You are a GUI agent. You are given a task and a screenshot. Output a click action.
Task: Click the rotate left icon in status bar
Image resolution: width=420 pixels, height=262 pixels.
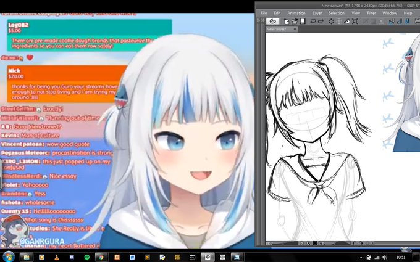(355, 243)
